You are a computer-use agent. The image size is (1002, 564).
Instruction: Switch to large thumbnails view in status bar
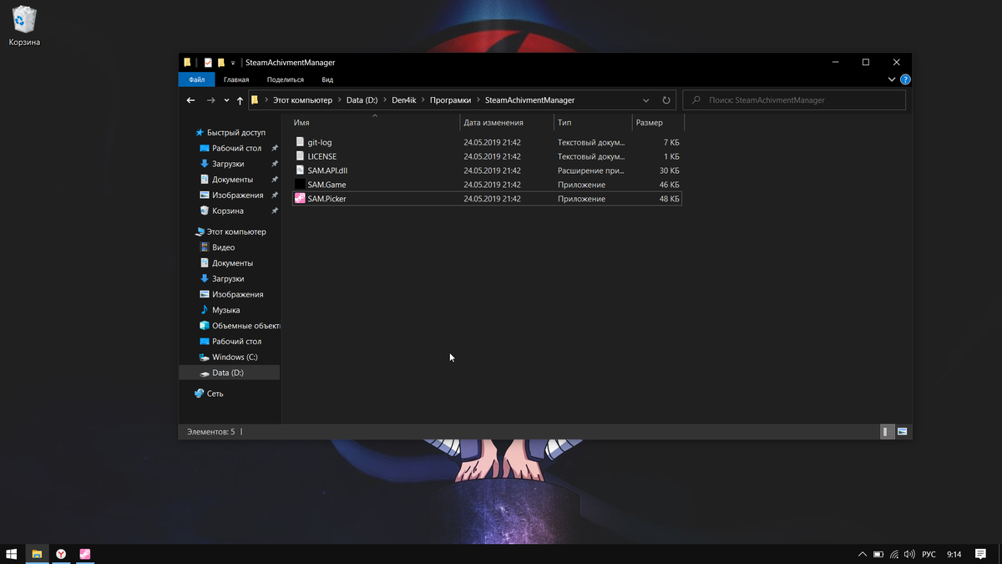tap(902, 432)
